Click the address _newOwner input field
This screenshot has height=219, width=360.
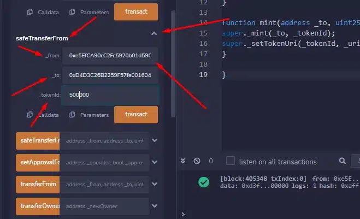pyautogui.click(x=104, y=206)
